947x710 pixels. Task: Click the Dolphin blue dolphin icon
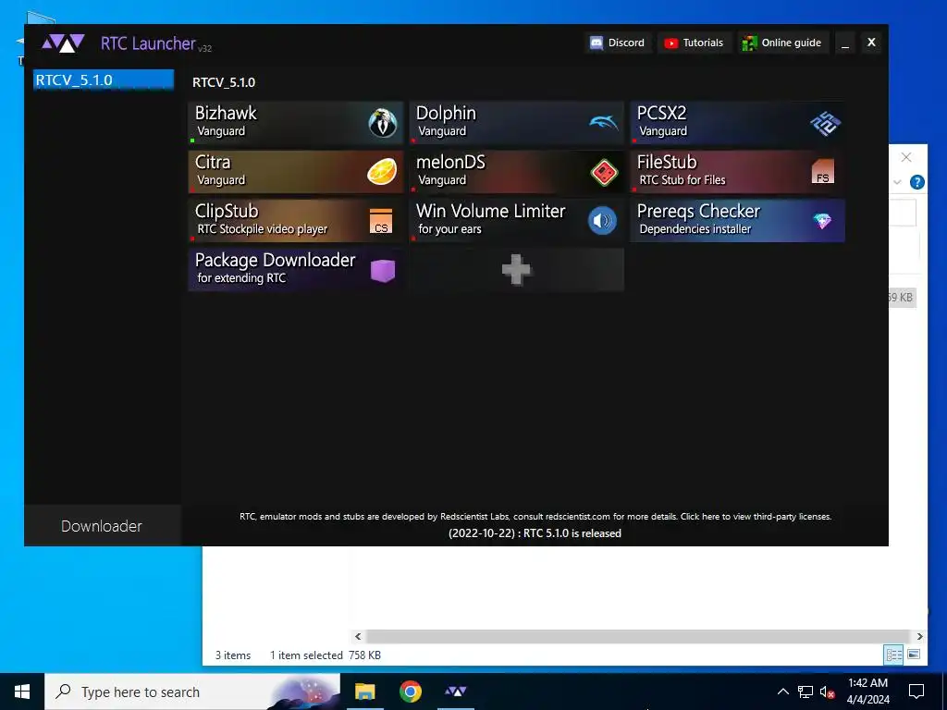click(603, 123)
